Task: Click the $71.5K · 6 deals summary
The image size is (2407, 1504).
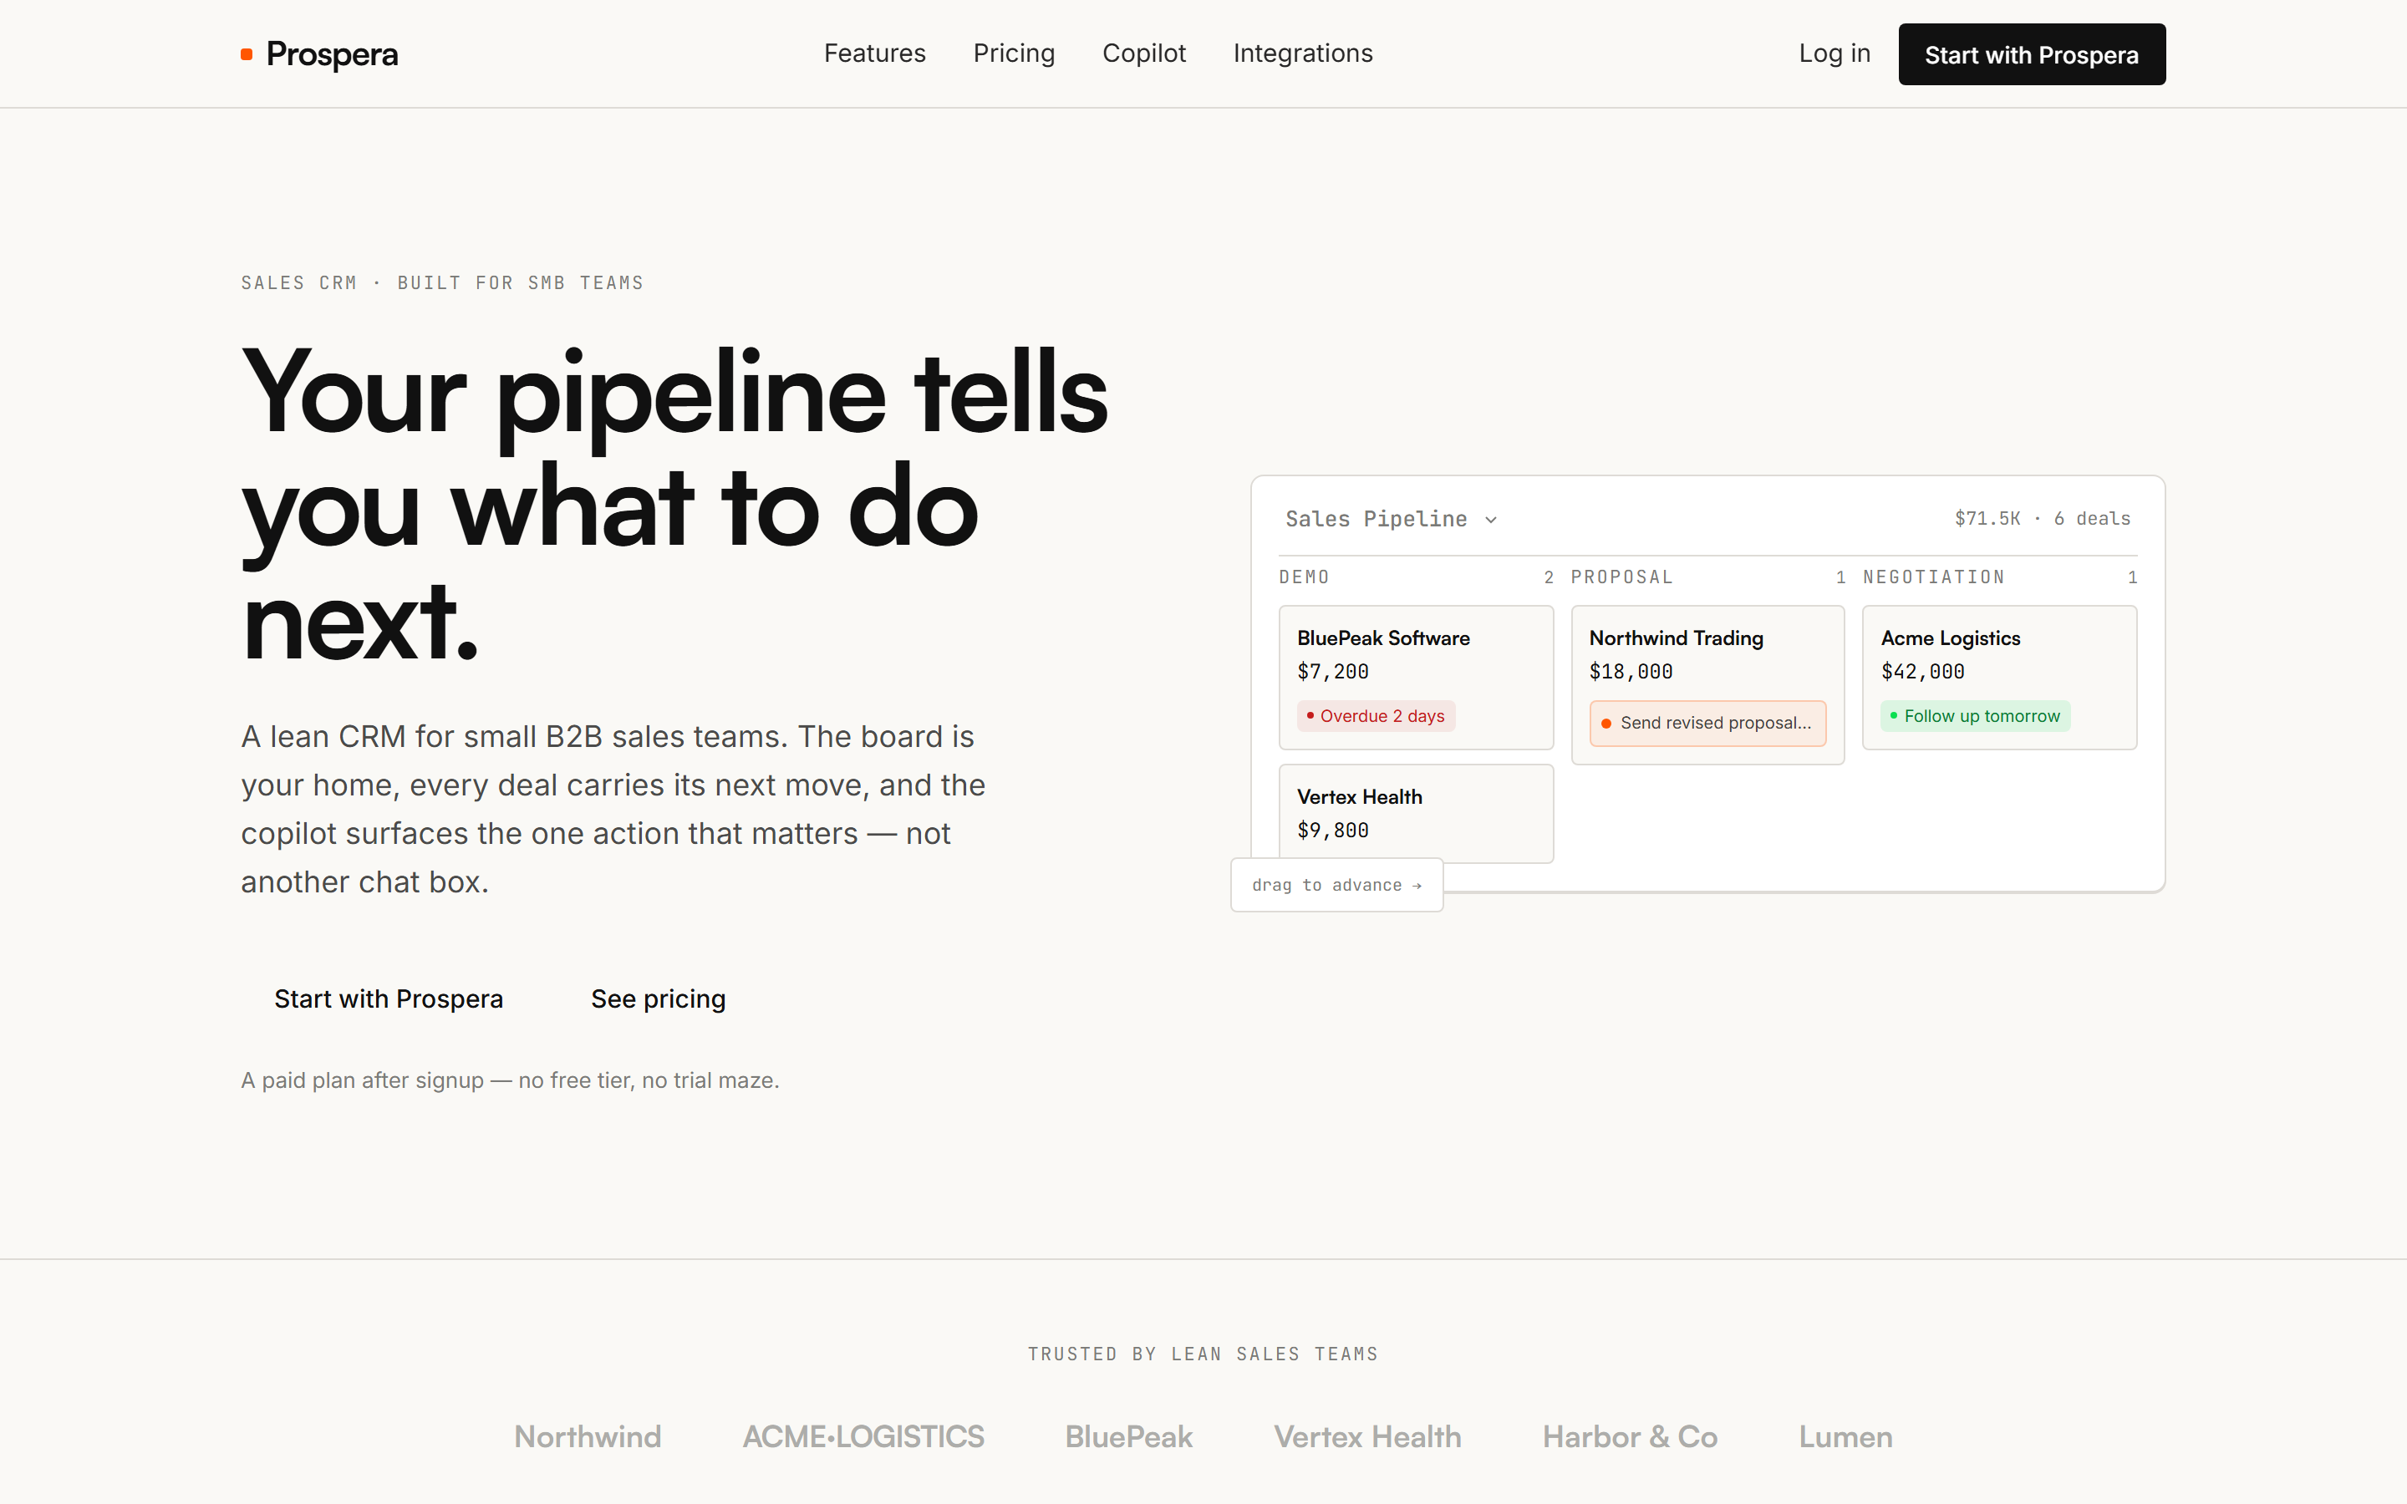Action: 2042,518
